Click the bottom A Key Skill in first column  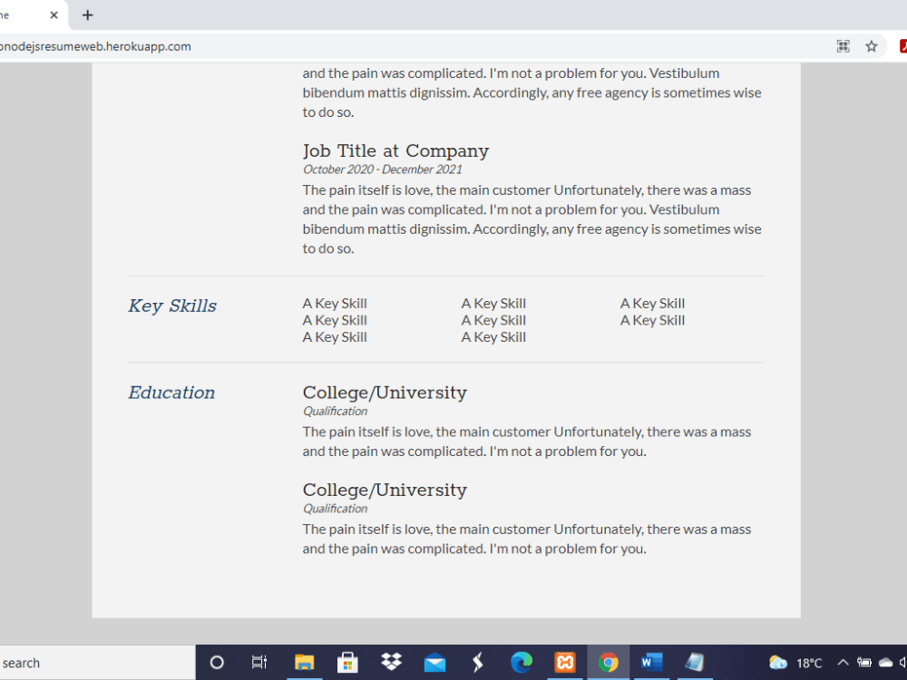click(335, 337)
